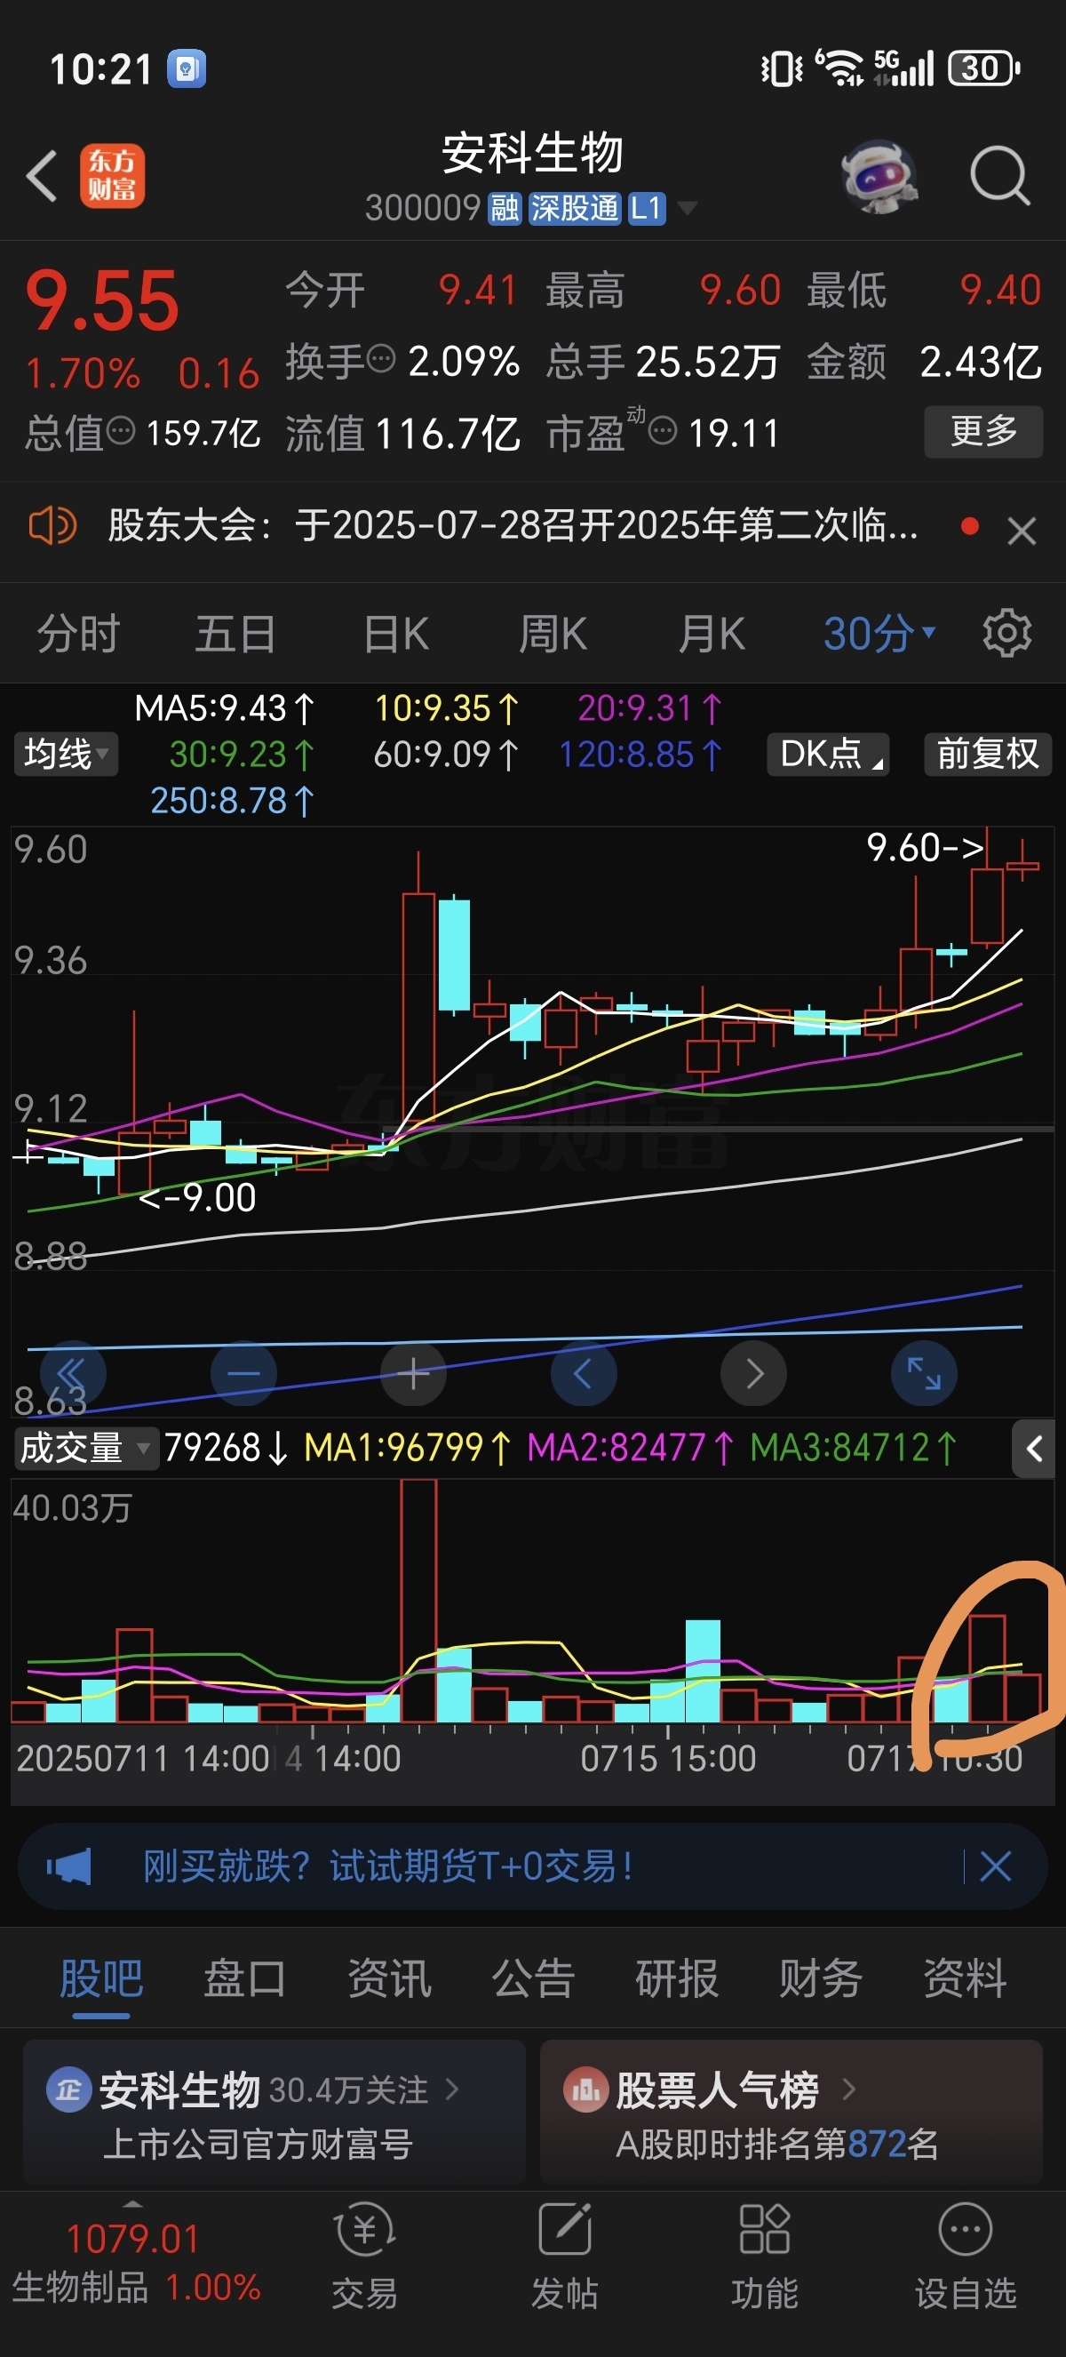1066x2357 pixels.
Task: Switch to 月K chart tab
Action: 712,633
